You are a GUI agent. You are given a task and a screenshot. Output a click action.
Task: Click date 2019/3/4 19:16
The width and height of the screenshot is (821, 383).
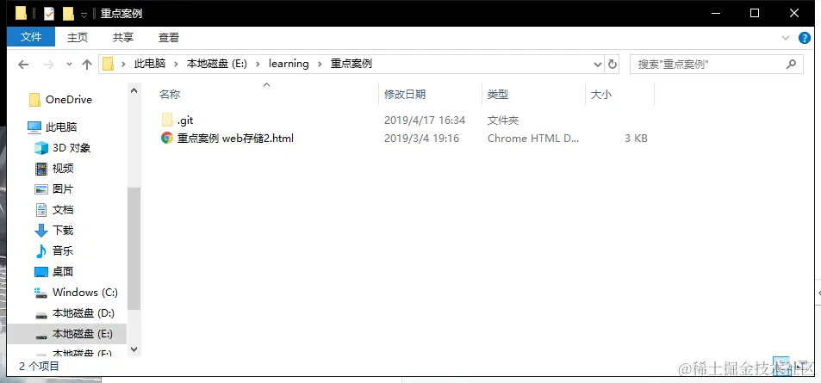(421, 138)
